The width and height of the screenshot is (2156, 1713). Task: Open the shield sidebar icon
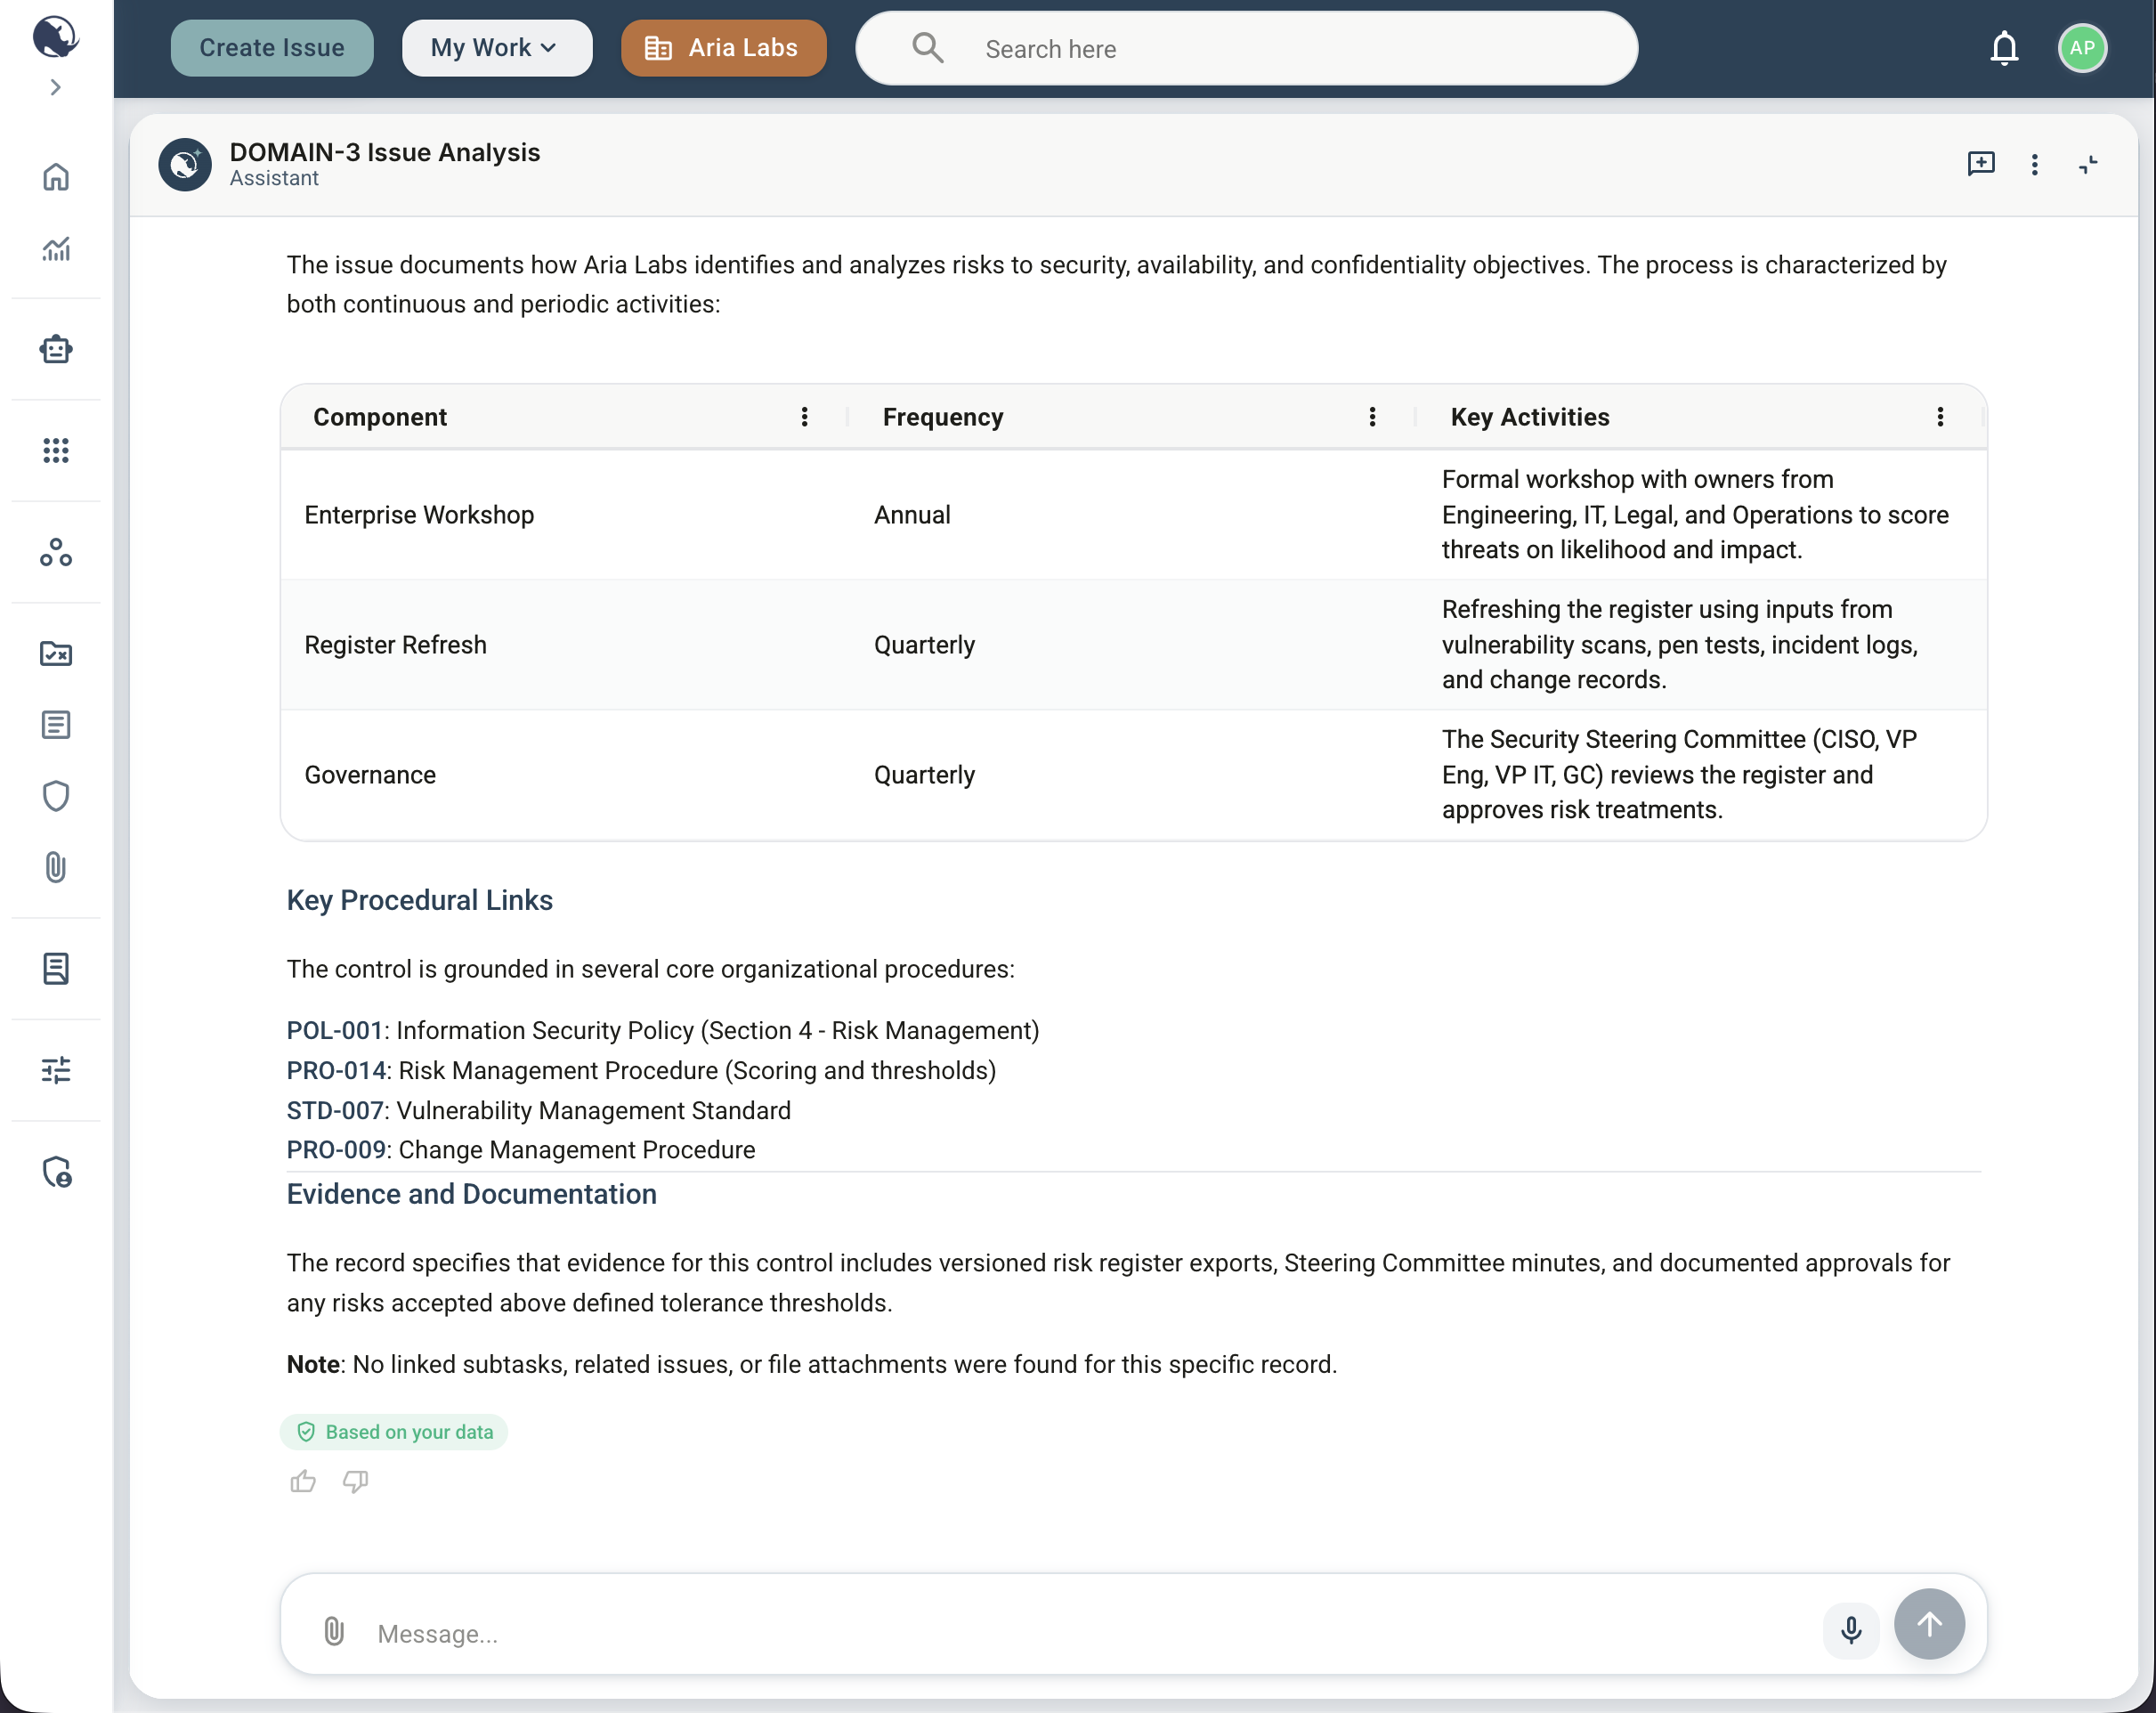pyautogui.click(x=56, y=796)
